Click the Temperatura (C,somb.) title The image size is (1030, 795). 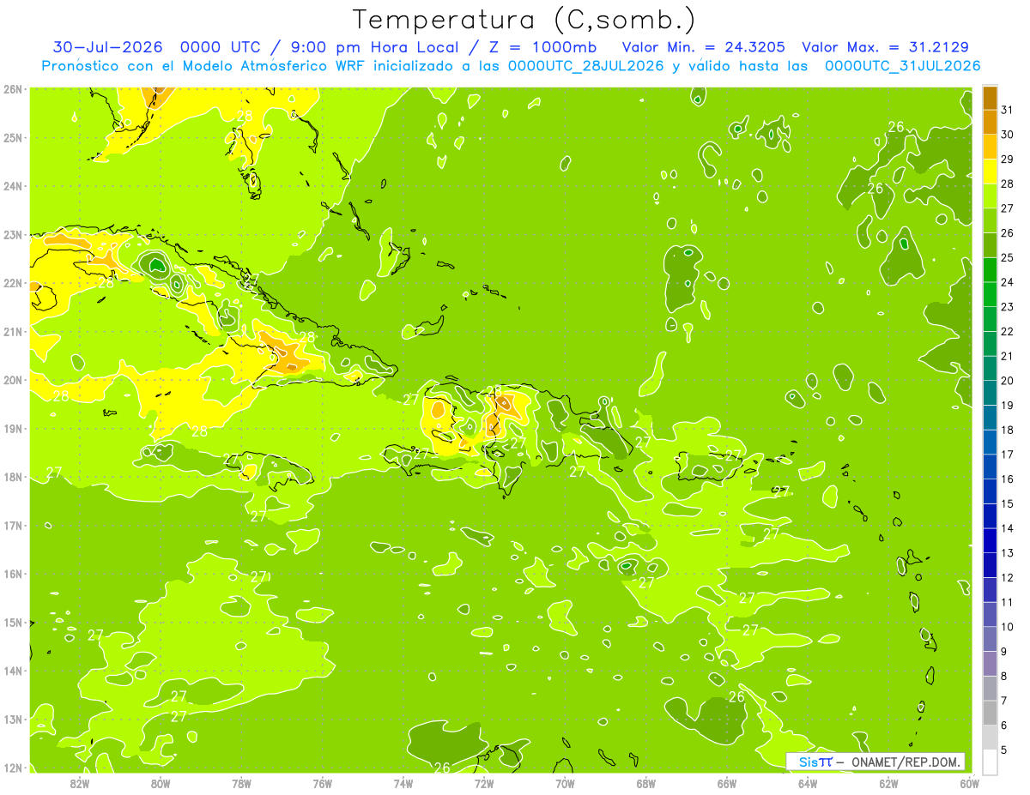524,19
